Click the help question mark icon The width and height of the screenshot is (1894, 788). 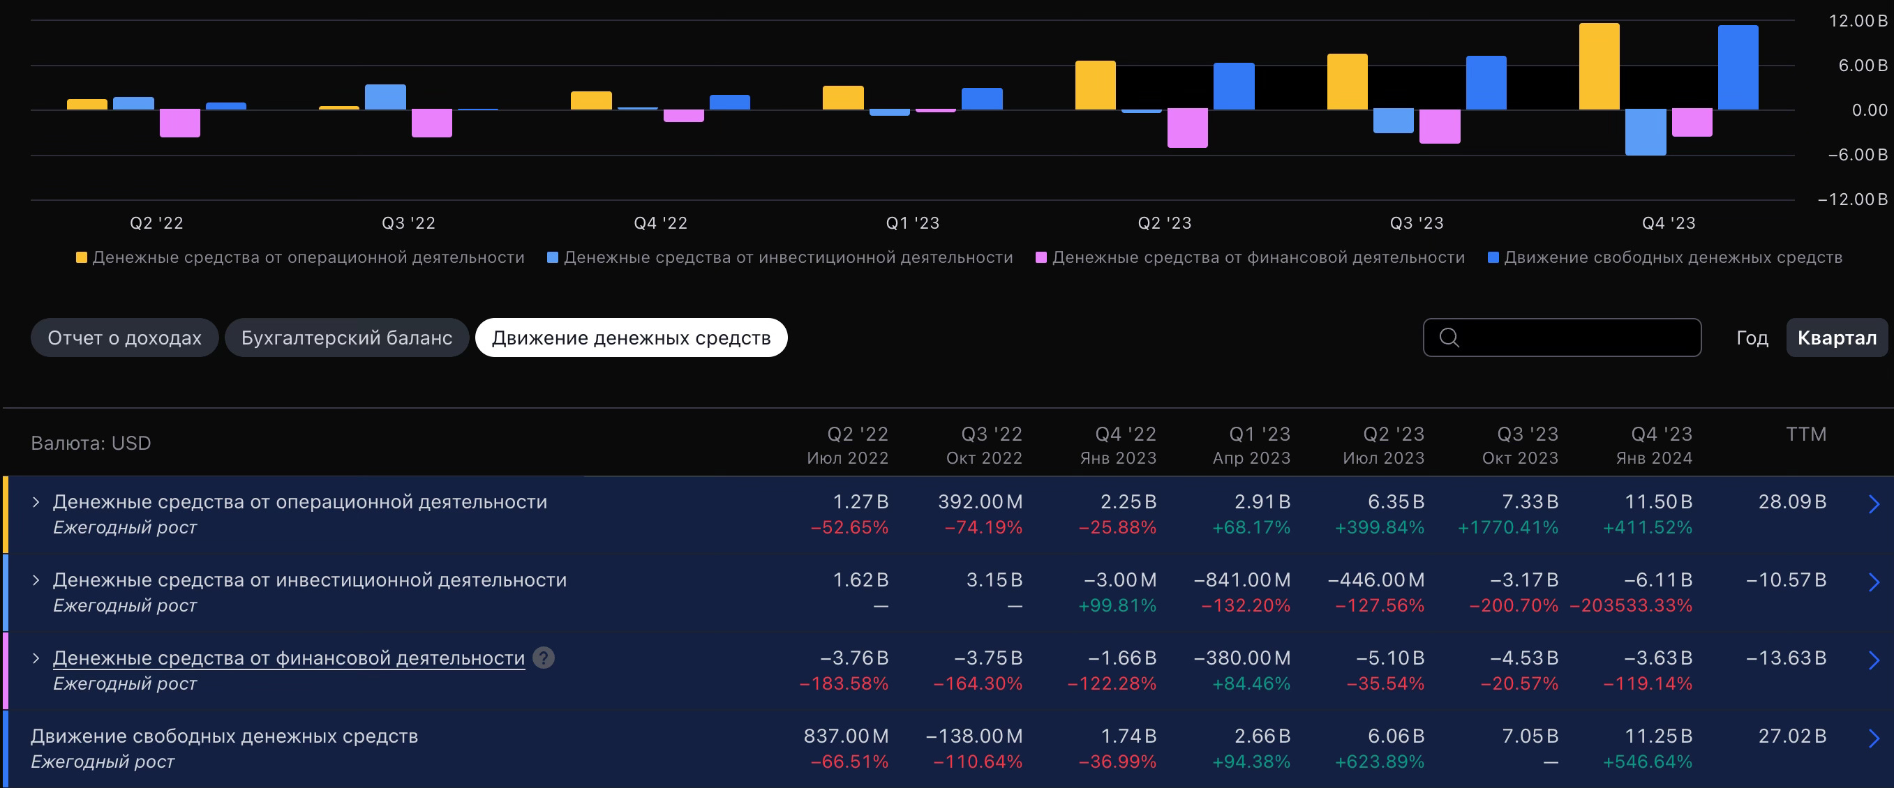tap(544, 658)
